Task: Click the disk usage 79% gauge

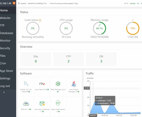Action: [133, 28]
